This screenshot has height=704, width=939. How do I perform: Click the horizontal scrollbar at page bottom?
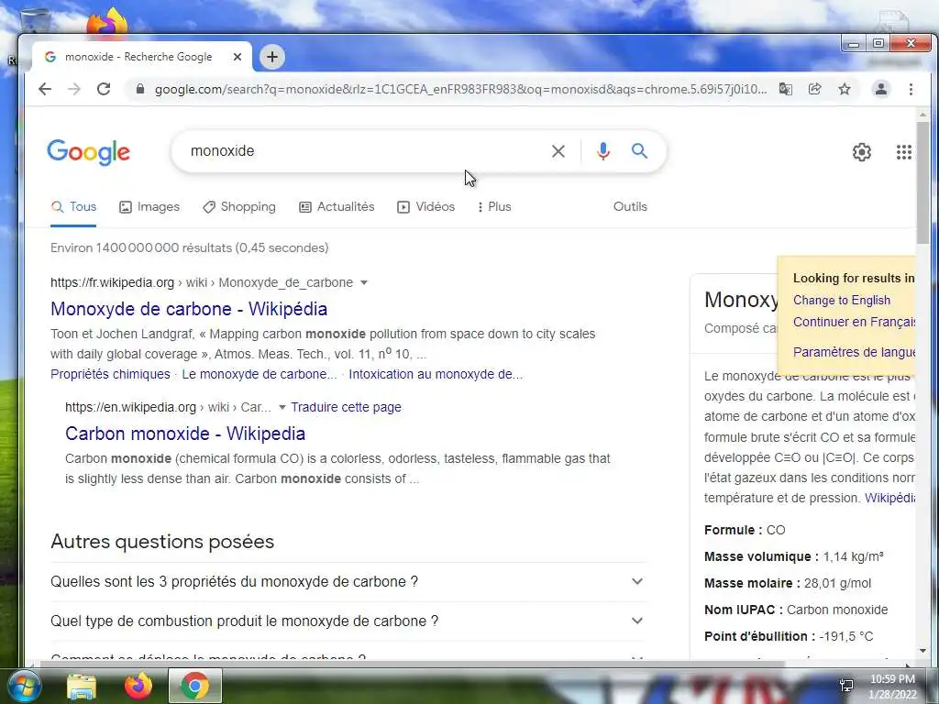(412, 664)
